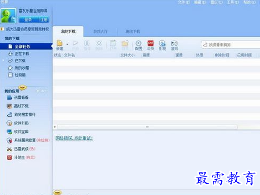The height and width of the screenshot is (195, 260).
Task: Switch to the 游戏大厅 tab
Action: coord(100,32)
